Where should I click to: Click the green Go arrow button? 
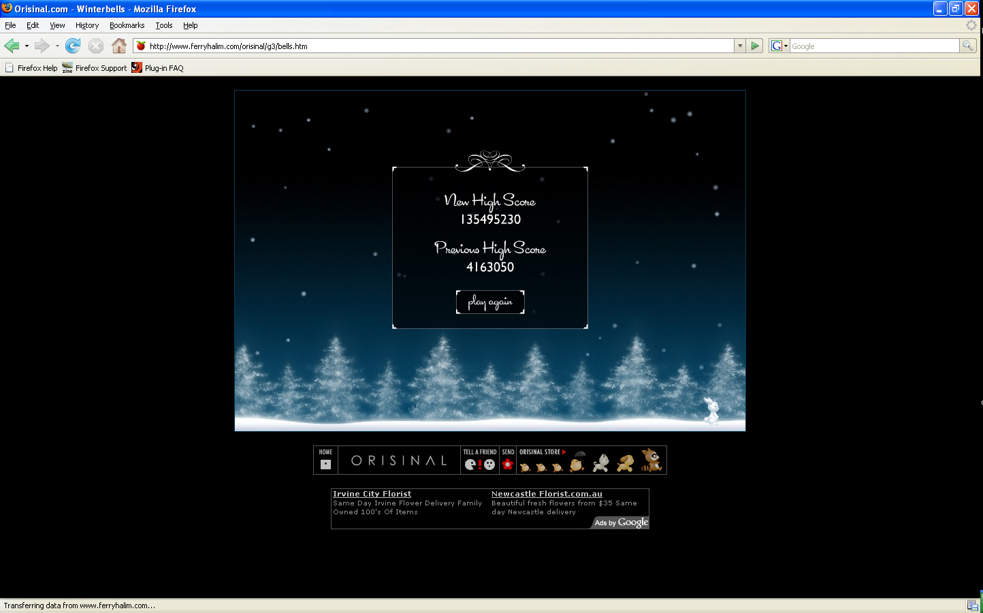(755, 46)
